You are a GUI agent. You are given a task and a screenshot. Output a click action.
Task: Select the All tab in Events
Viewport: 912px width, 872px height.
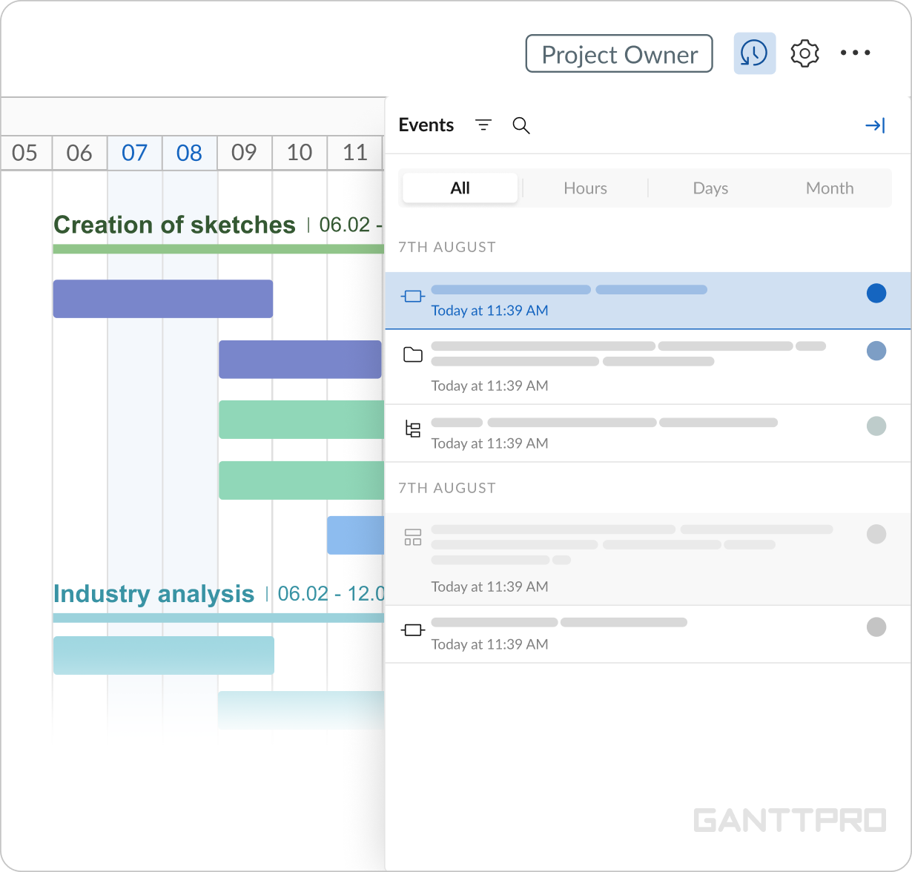(460, 188)
